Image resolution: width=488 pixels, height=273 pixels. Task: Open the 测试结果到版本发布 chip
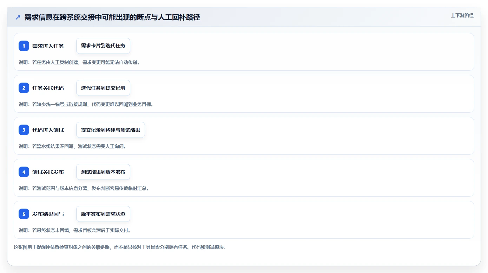(x=103, y=172)
